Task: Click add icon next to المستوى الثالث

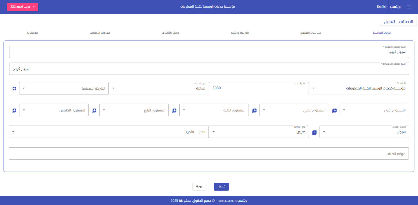Action: 174,111
